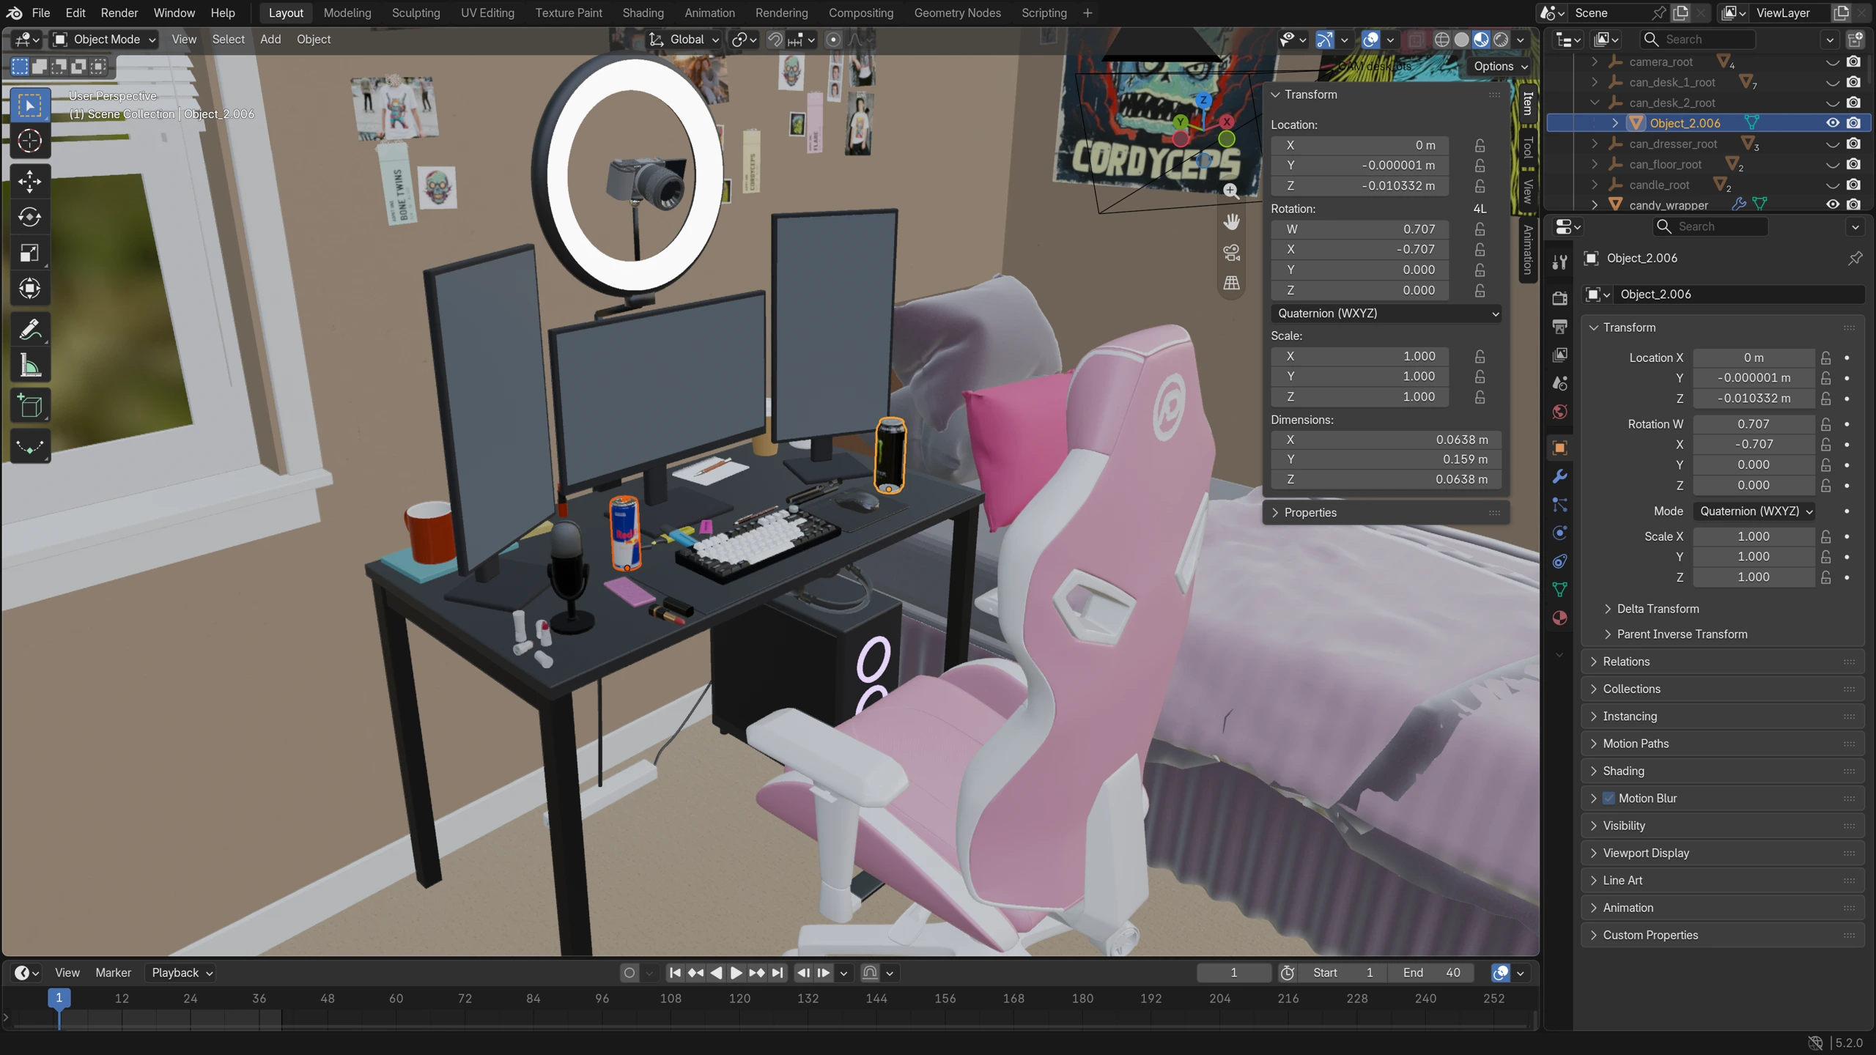Open the Object Mode dropdown

104,40
